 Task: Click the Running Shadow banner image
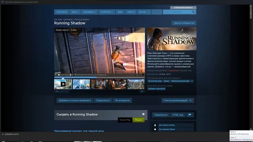click(x=172, y=39)
